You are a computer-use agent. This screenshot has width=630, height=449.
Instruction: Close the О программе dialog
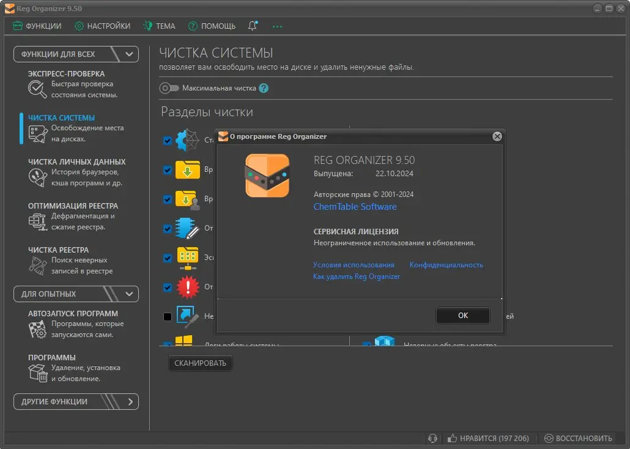pos(497,136)
